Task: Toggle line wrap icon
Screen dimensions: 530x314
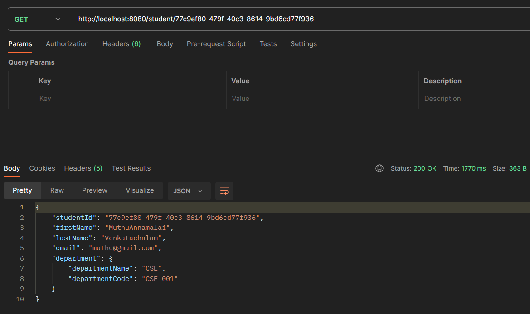Action: [x=224, y=191]
